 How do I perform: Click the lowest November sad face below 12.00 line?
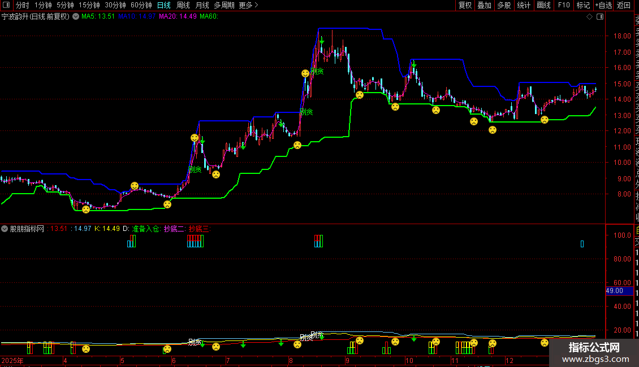493,130
